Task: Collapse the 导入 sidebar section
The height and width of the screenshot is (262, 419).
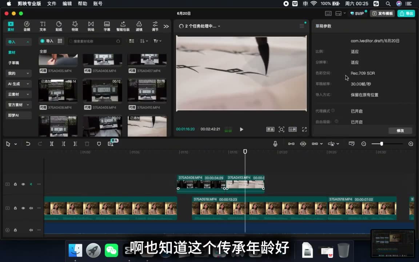Action: [18, 42]
